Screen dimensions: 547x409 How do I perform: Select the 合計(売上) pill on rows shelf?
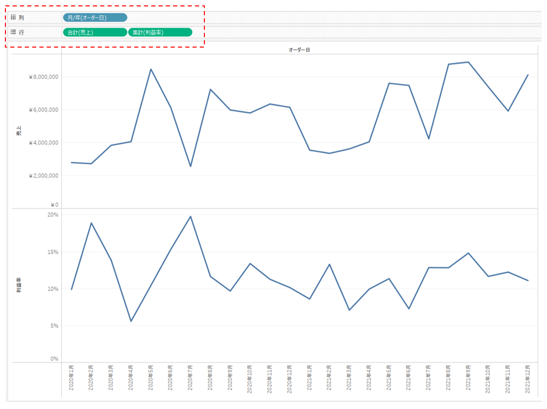tap(95, 32)
